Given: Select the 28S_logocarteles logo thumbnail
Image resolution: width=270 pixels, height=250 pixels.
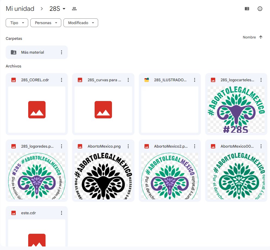Looking at the screenshot, I should coord(236,110).
